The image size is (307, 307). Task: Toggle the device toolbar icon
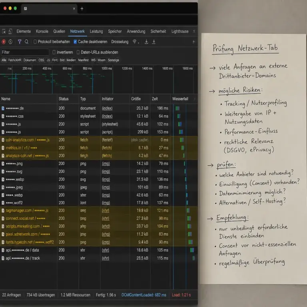pyautogui.click(x=10, y=31)
